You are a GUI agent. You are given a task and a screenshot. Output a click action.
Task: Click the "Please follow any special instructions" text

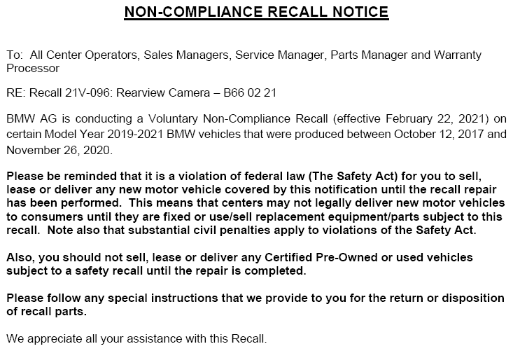pyautogui.click(x=103, y=298)
